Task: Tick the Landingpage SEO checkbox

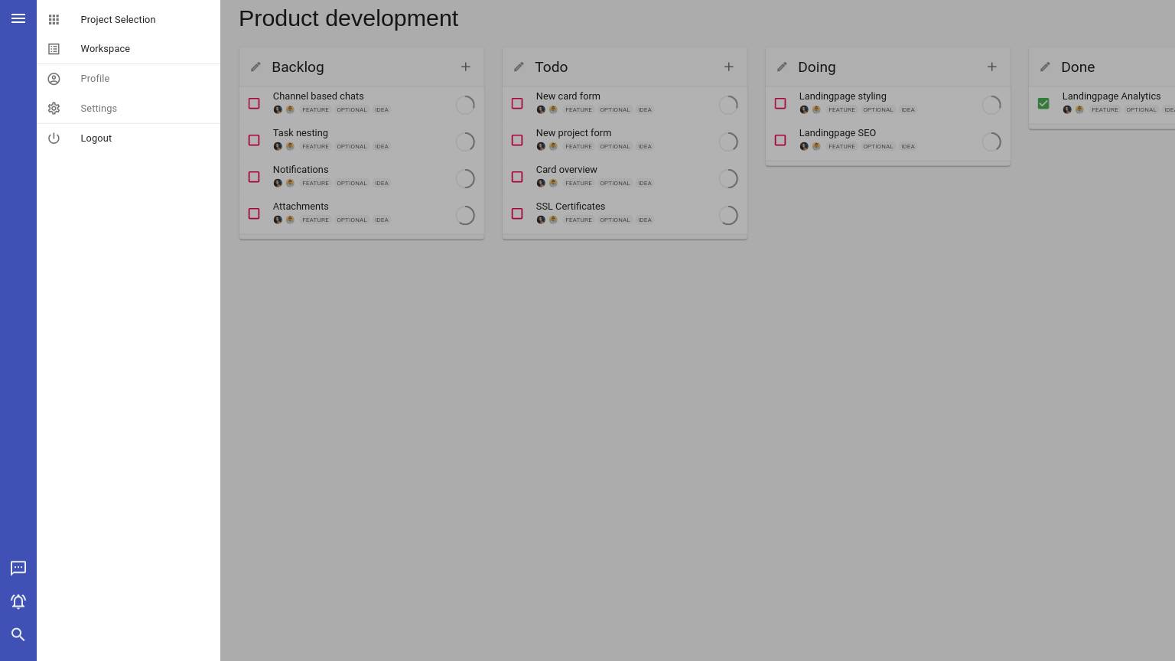Action: tap(780, 140)
